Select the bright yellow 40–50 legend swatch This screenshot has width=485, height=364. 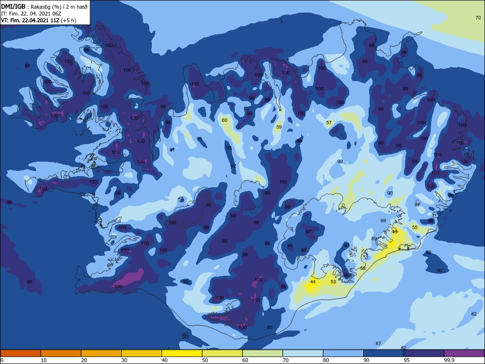click(x=182, y=353)
